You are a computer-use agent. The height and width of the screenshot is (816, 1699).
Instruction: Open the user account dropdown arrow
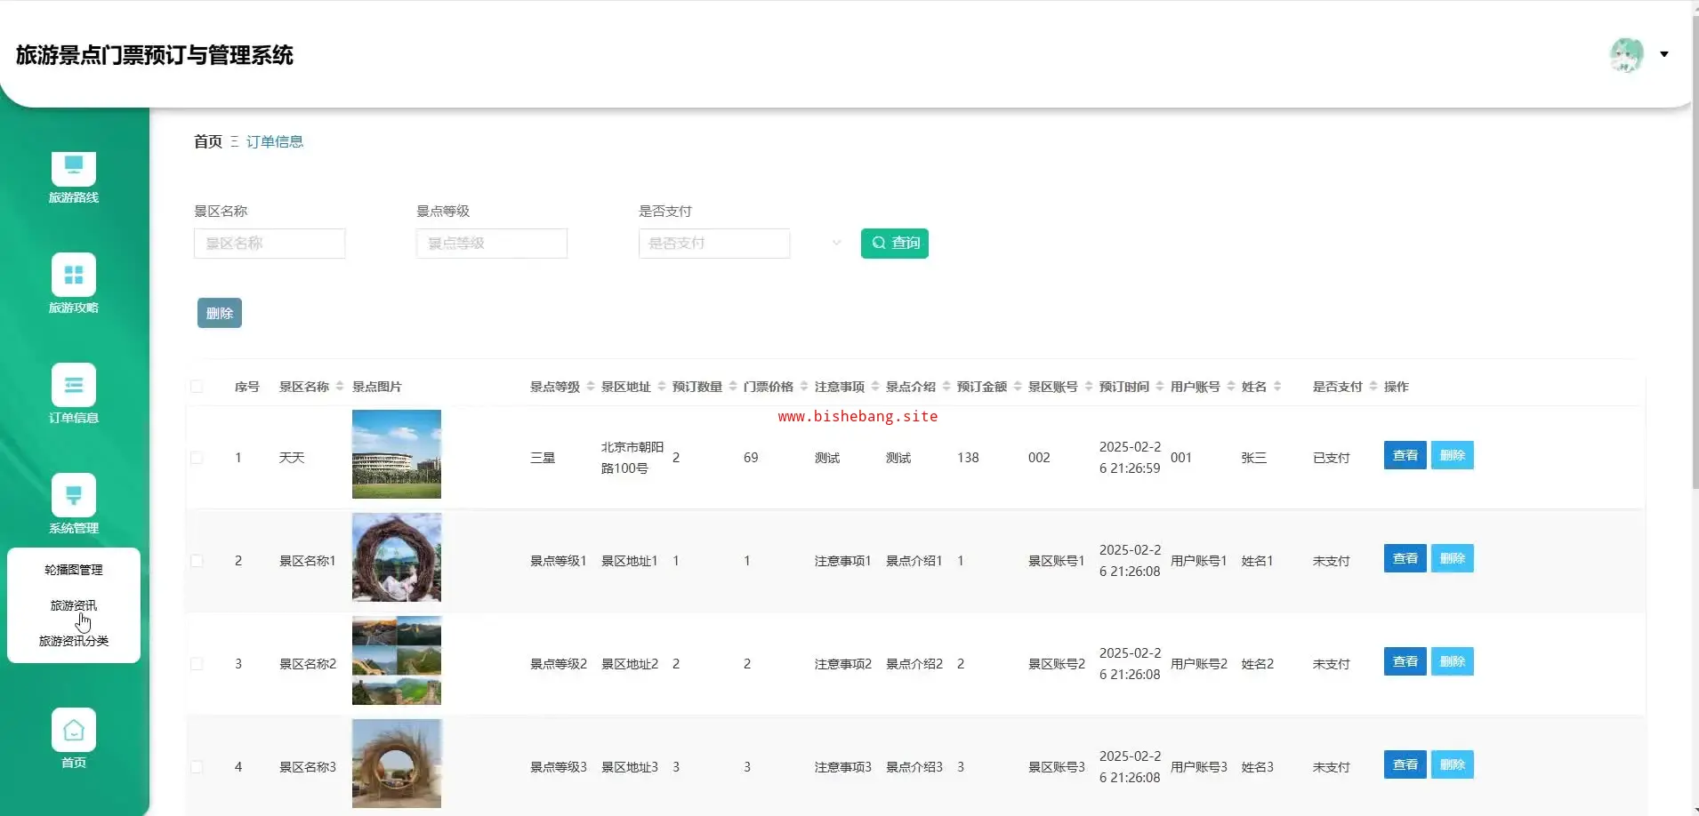coord(1664,54)
